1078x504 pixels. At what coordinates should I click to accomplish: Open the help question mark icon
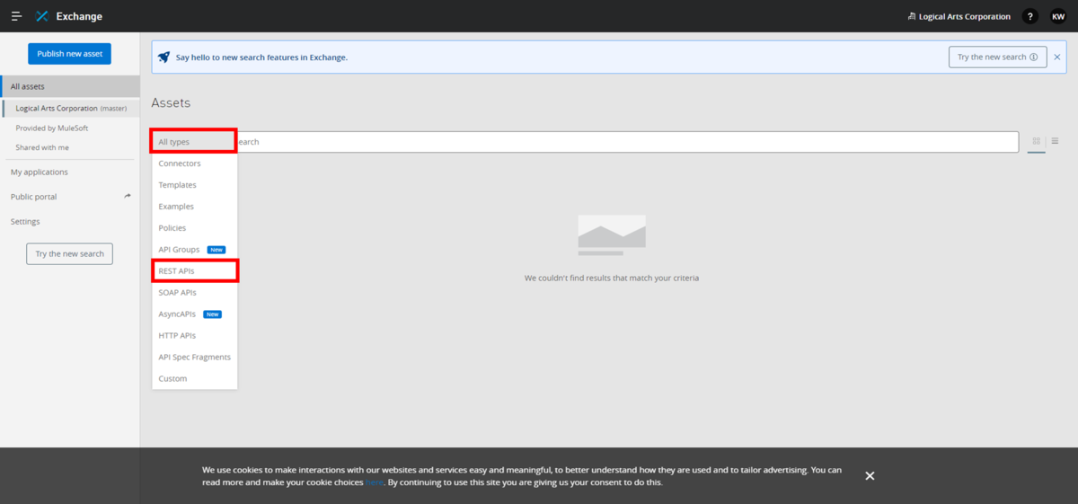click(1030, 16)
